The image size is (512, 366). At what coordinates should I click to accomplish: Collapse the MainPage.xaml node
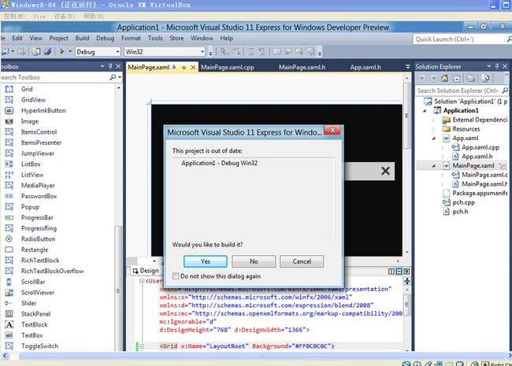pyautogui.click(x=434, y=166)
